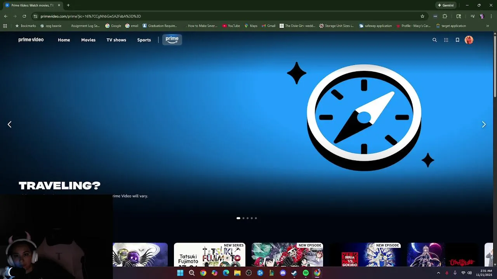Open the Chrome three-dot menu
Screen dimensions: 497x279
pyautogui.click(x=492, y=16)
